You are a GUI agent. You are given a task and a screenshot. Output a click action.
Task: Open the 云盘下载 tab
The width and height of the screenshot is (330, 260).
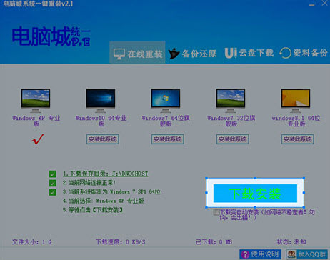coord(249,53)
